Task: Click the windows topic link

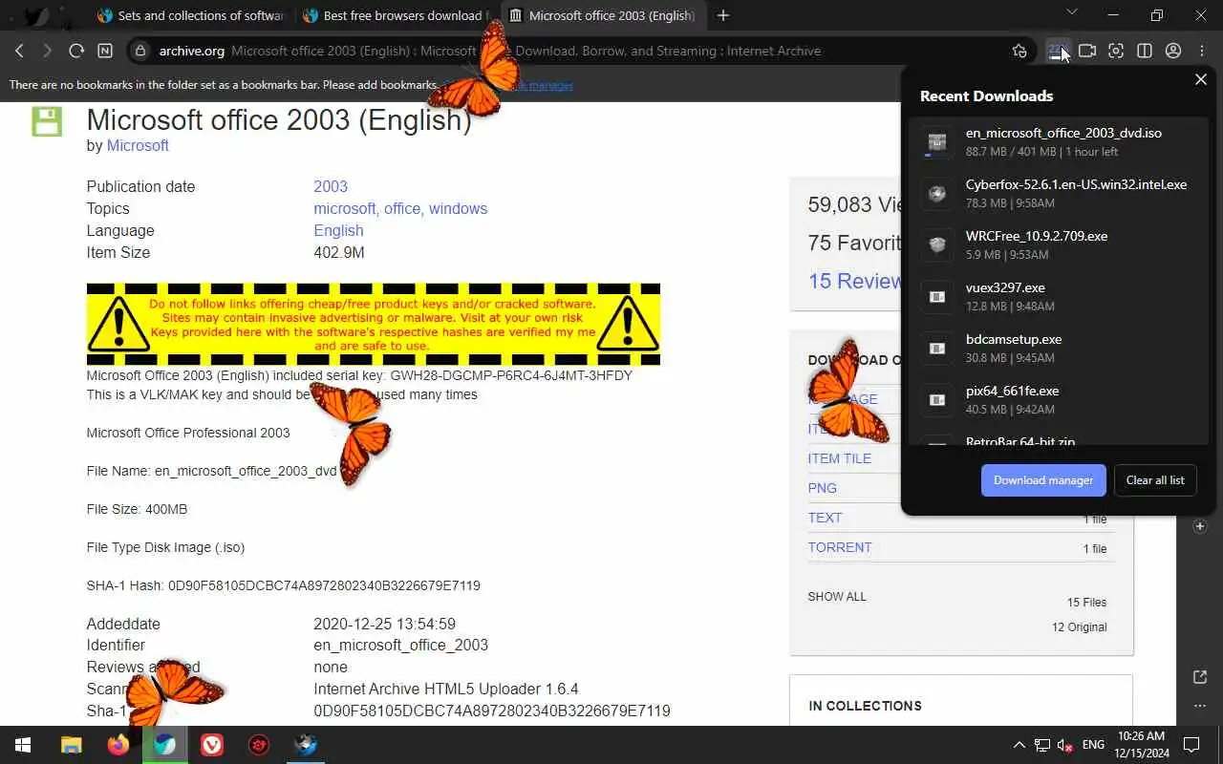Action: click(x=458, y=208)
